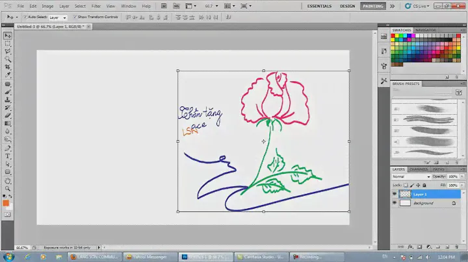
Task: Hide Layer 1 using its eye icon
Action: [x=395, y=194]
